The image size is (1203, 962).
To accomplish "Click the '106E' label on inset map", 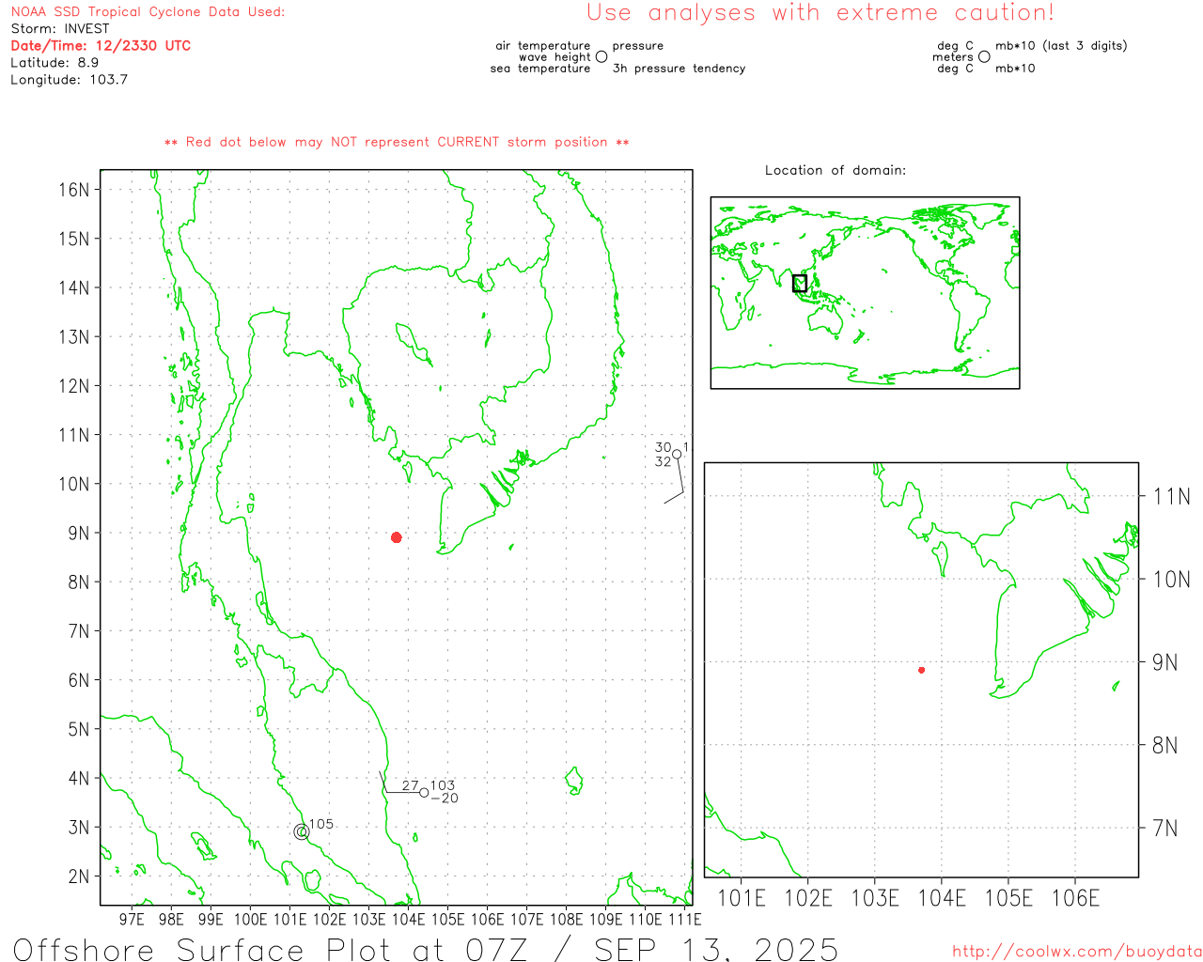I will 1075,898.
